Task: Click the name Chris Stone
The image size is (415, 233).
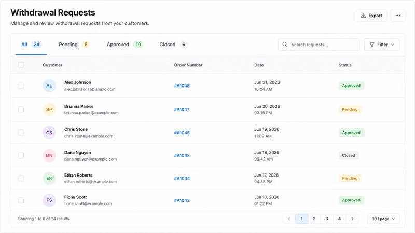Action: click(76, 129)
